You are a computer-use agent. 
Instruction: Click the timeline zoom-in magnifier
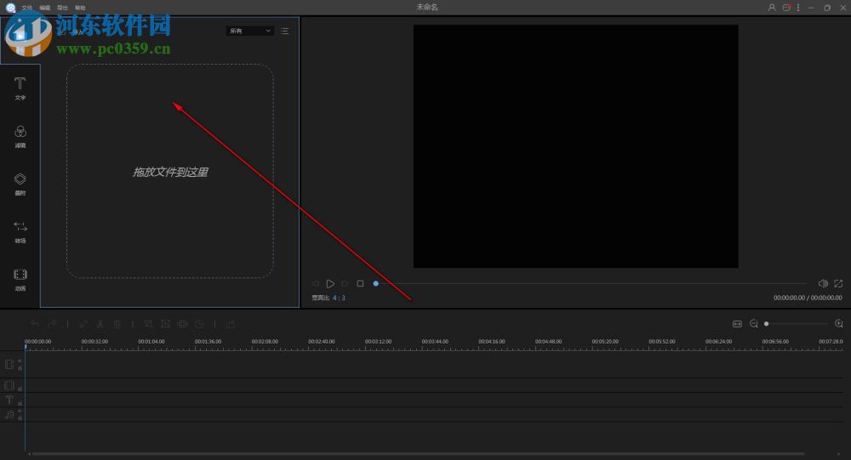point(838,324)
